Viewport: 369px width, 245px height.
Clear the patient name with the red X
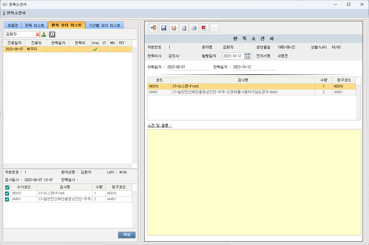(x=38, y=35)
